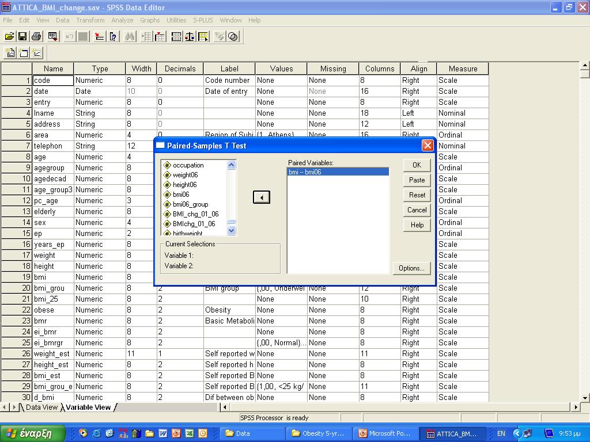The image size is (590, 442).
Task: Click the Split File toolbar icon
Action: tap(176, 36)
